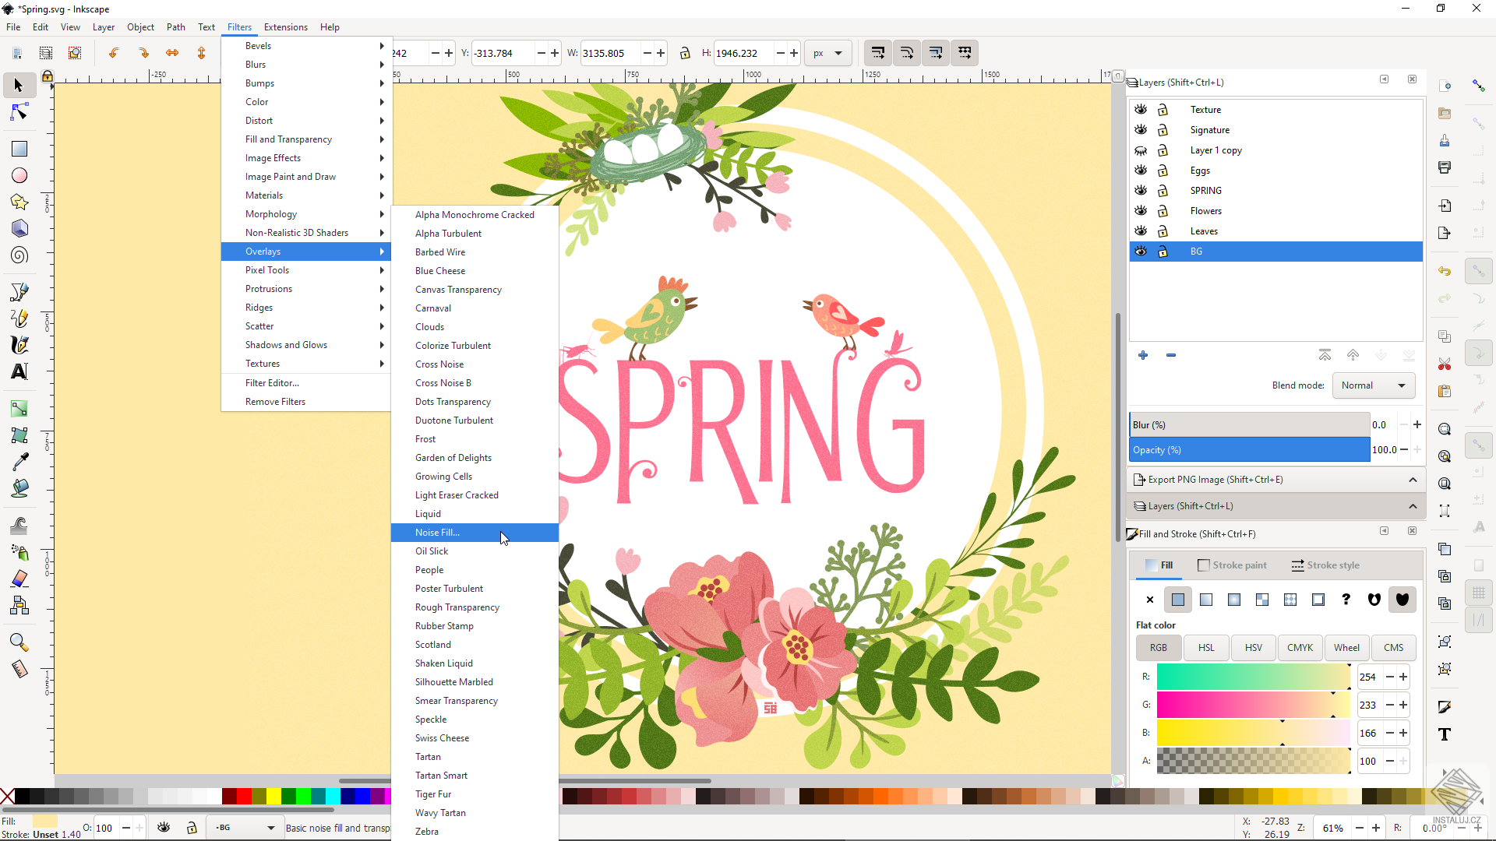This screenshot has height=841, width=1496.
Task: Change units from px in the toolbar dropdown
Action: pos(827,52)
